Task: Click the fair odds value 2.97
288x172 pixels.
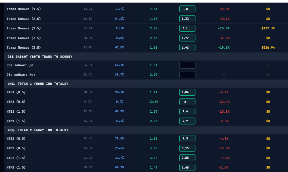Action: (x=154, y=75)
